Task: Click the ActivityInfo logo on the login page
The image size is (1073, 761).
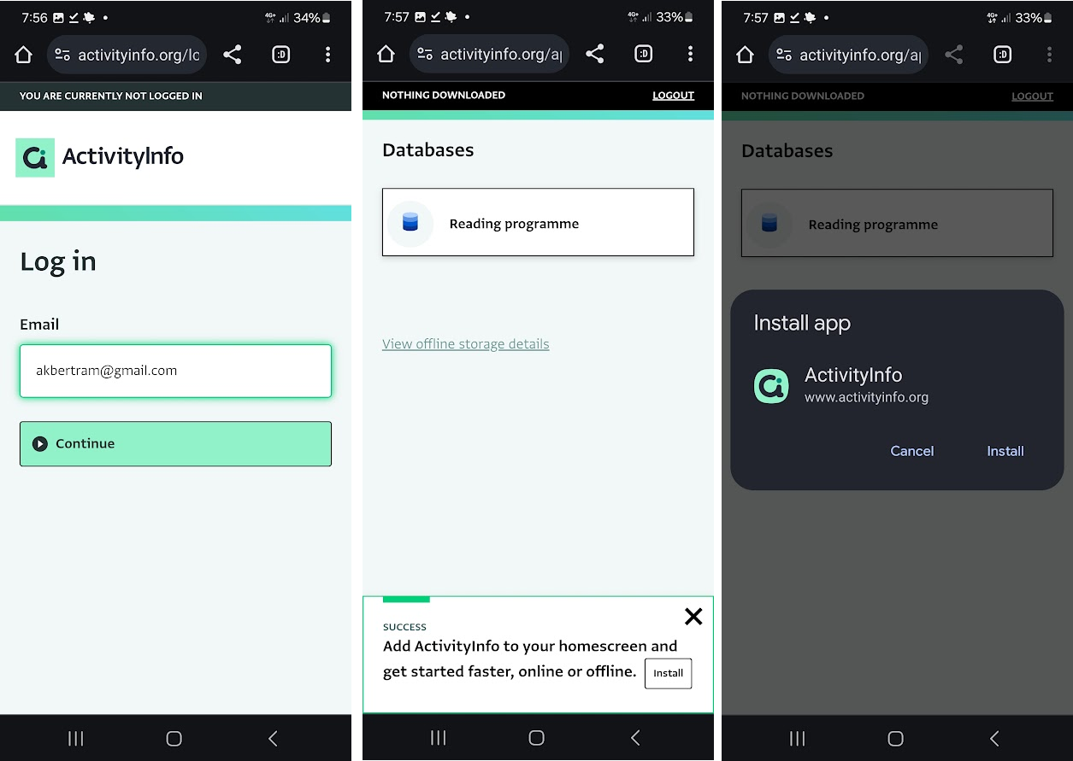Action: (100, 157)
